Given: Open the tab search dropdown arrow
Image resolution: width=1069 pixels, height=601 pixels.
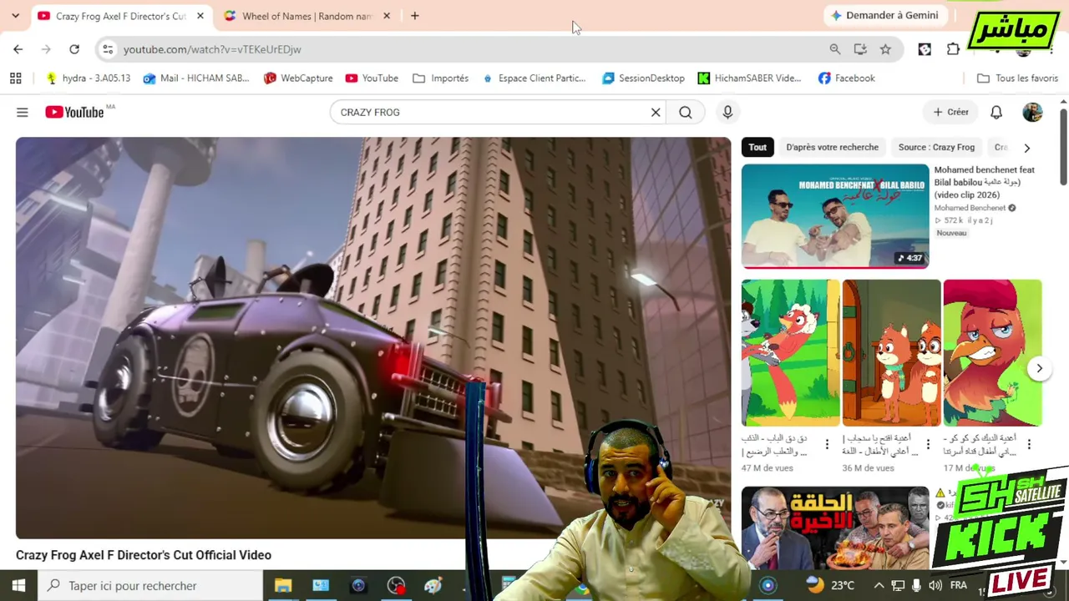Looking at the screenshot, I should coord(15,16).
